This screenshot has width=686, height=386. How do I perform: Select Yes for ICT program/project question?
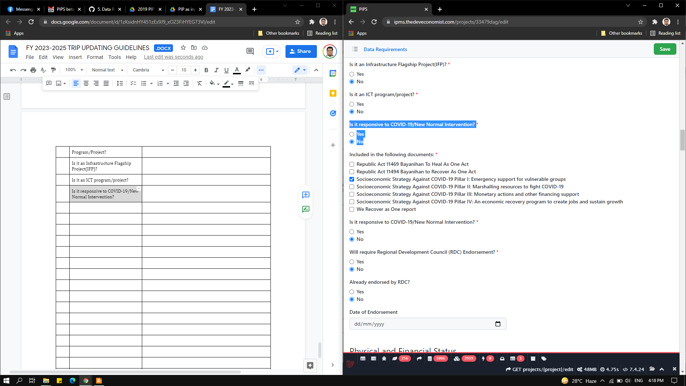coord(352,104)
